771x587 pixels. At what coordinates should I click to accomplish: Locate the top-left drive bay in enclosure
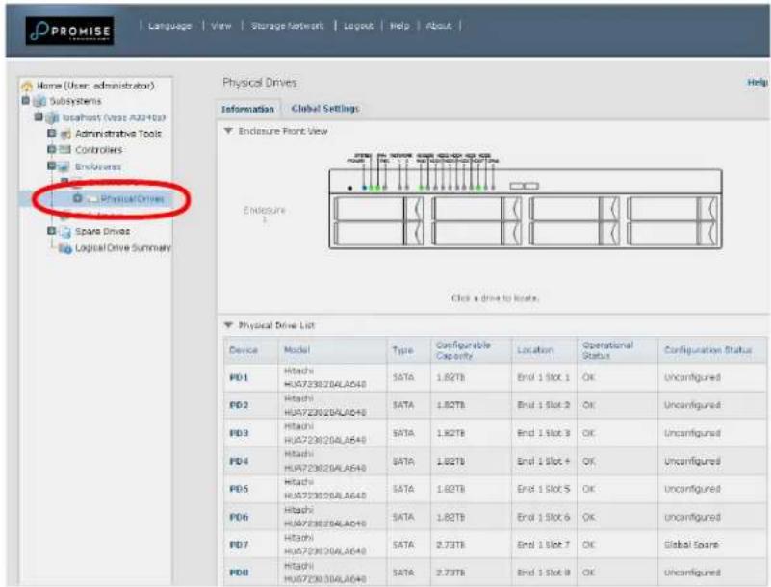(378, 209)
